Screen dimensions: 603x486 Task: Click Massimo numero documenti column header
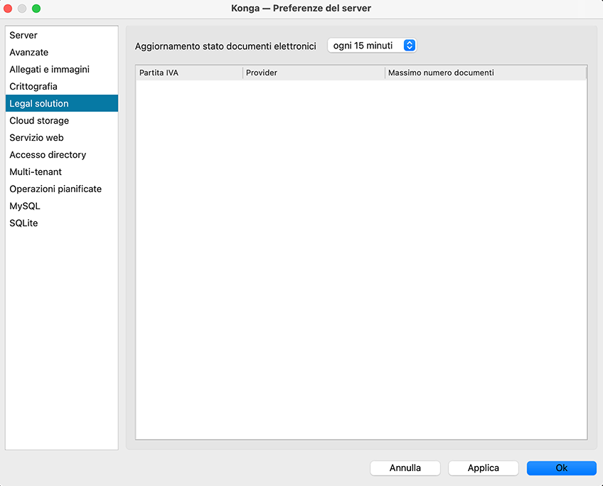(485, 73)
